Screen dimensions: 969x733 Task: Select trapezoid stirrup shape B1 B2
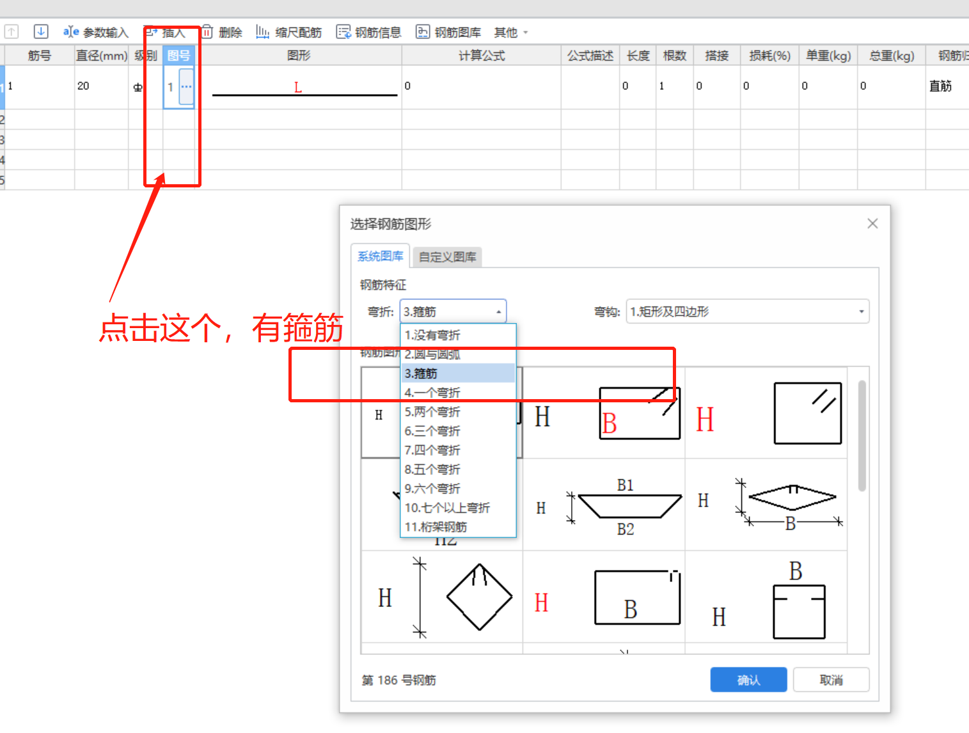604,505
